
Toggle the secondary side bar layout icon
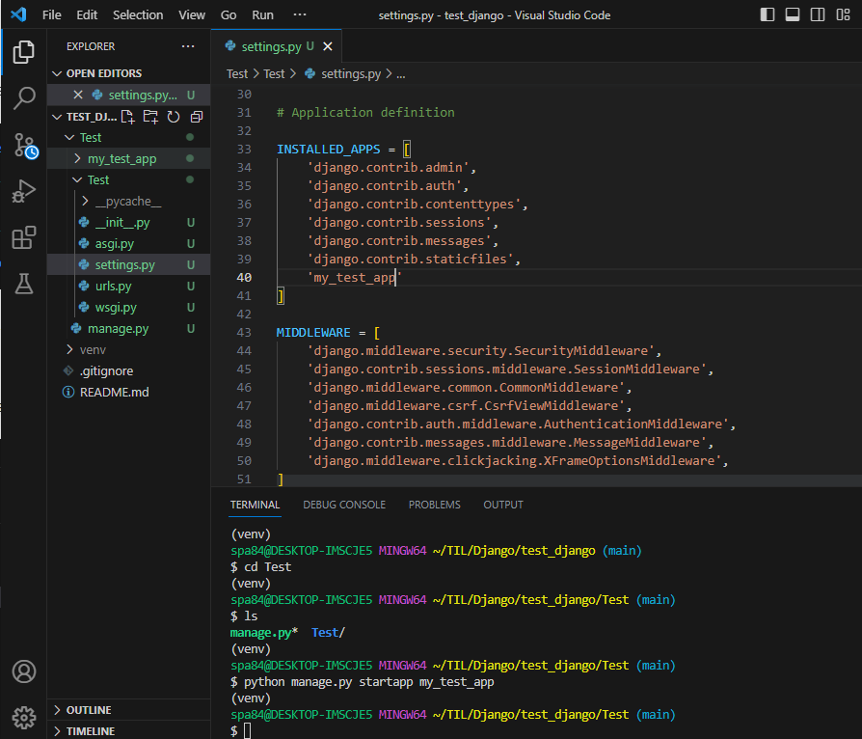[x=818, y=14]
